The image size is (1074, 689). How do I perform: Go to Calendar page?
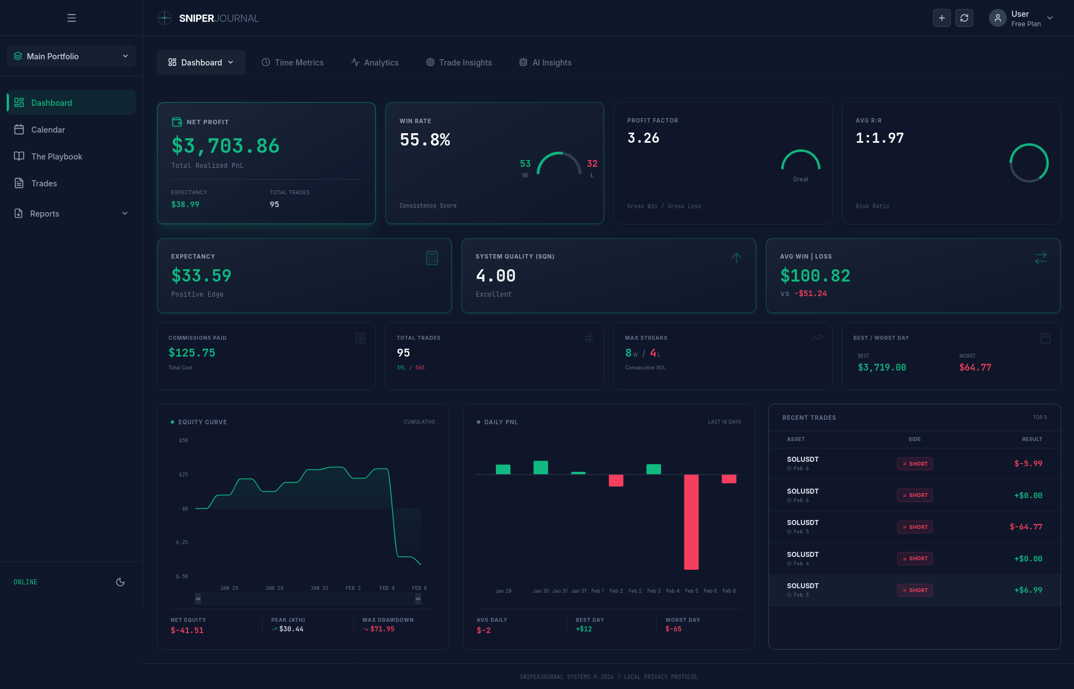point(71,129)
